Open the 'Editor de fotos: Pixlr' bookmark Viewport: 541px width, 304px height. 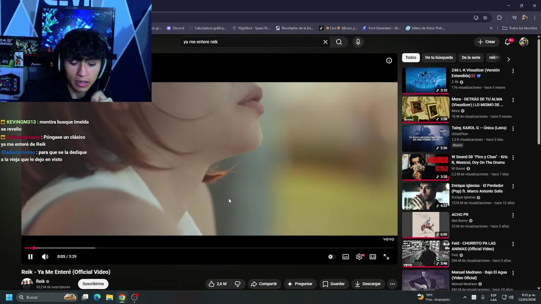click(x=425, y=28)
